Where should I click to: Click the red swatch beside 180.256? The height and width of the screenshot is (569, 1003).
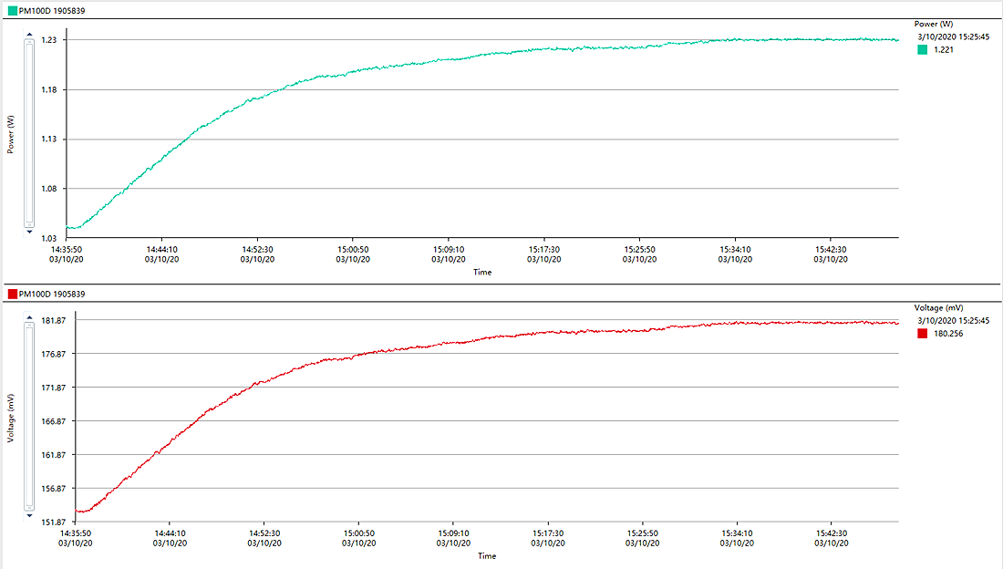click(923, 334)
